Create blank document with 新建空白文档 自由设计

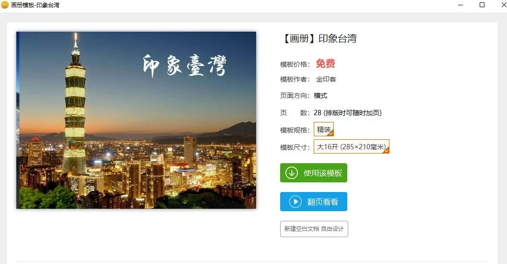point(314,229)
